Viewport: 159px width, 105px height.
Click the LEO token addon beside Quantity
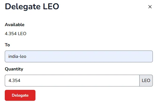(x=146, y=81)
